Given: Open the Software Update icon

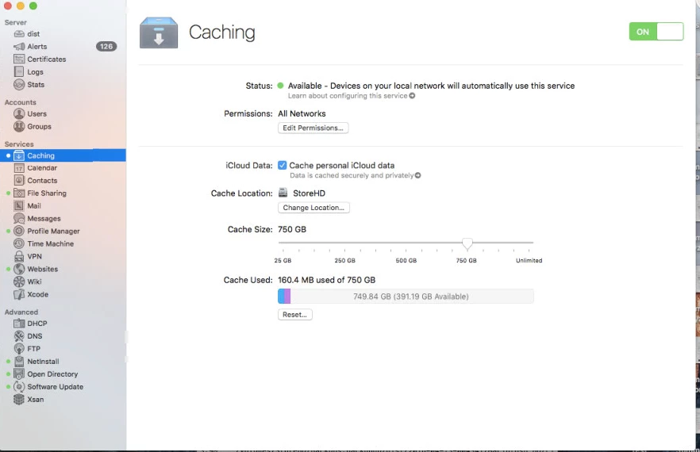Looking at the screenshot, I should click(19, 386).
